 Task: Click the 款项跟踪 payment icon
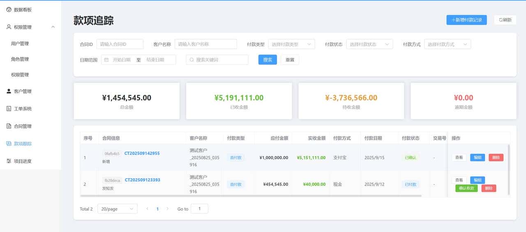[x=9, y=144]
